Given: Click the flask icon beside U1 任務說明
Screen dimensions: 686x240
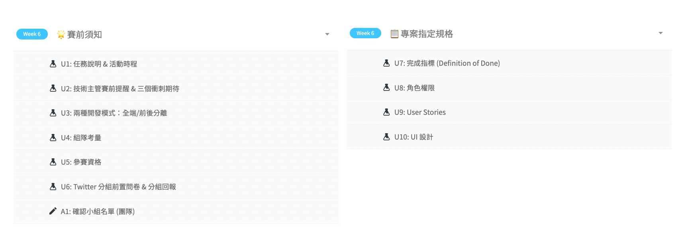Looking at the screenshot, I should click(x=53, y=64).
